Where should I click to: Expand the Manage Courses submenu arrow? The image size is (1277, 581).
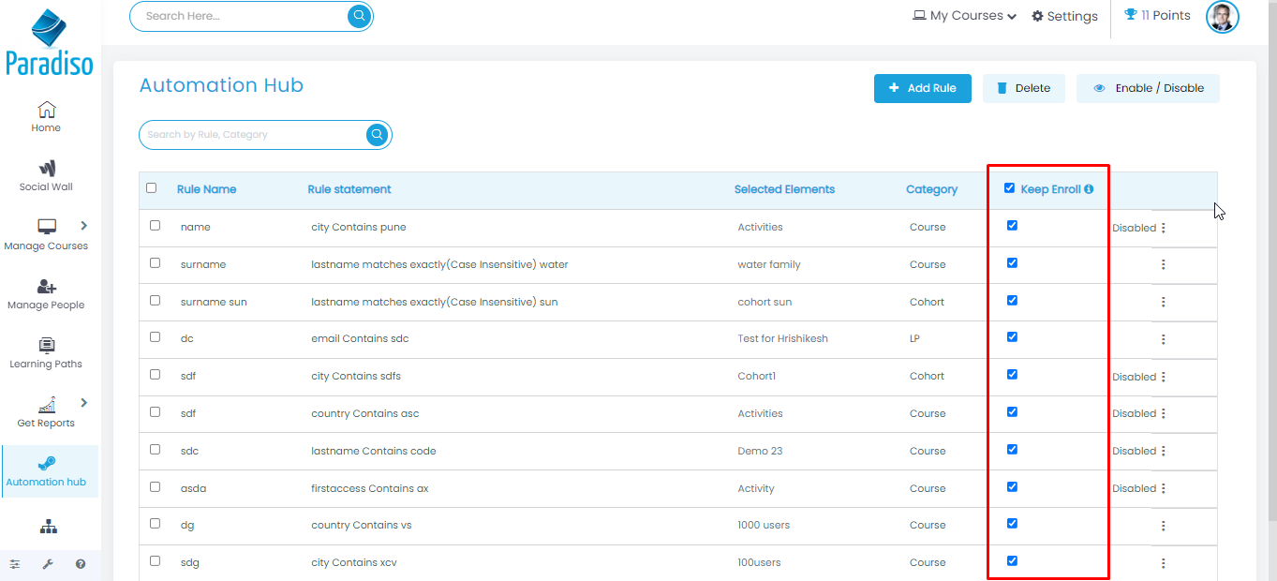coord(83,226)
